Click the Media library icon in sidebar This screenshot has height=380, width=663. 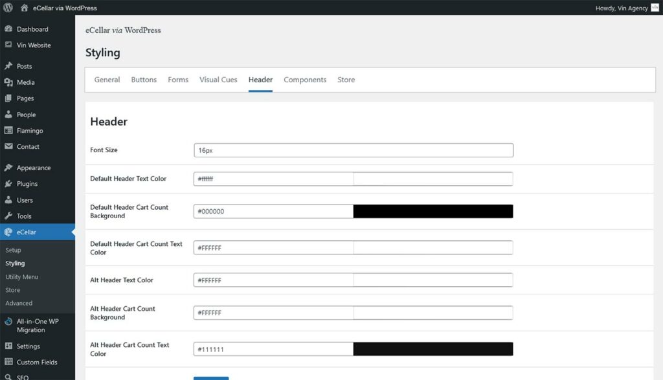pyautogui.click(x=9, y=82)
